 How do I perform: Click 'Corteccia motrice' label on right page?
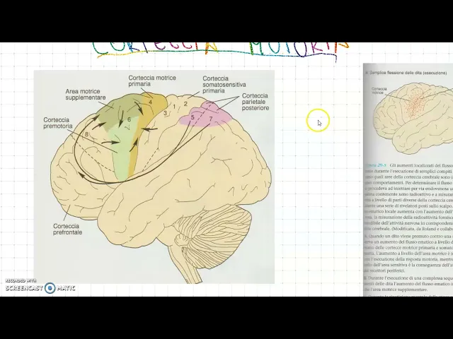tap(379, 91)
